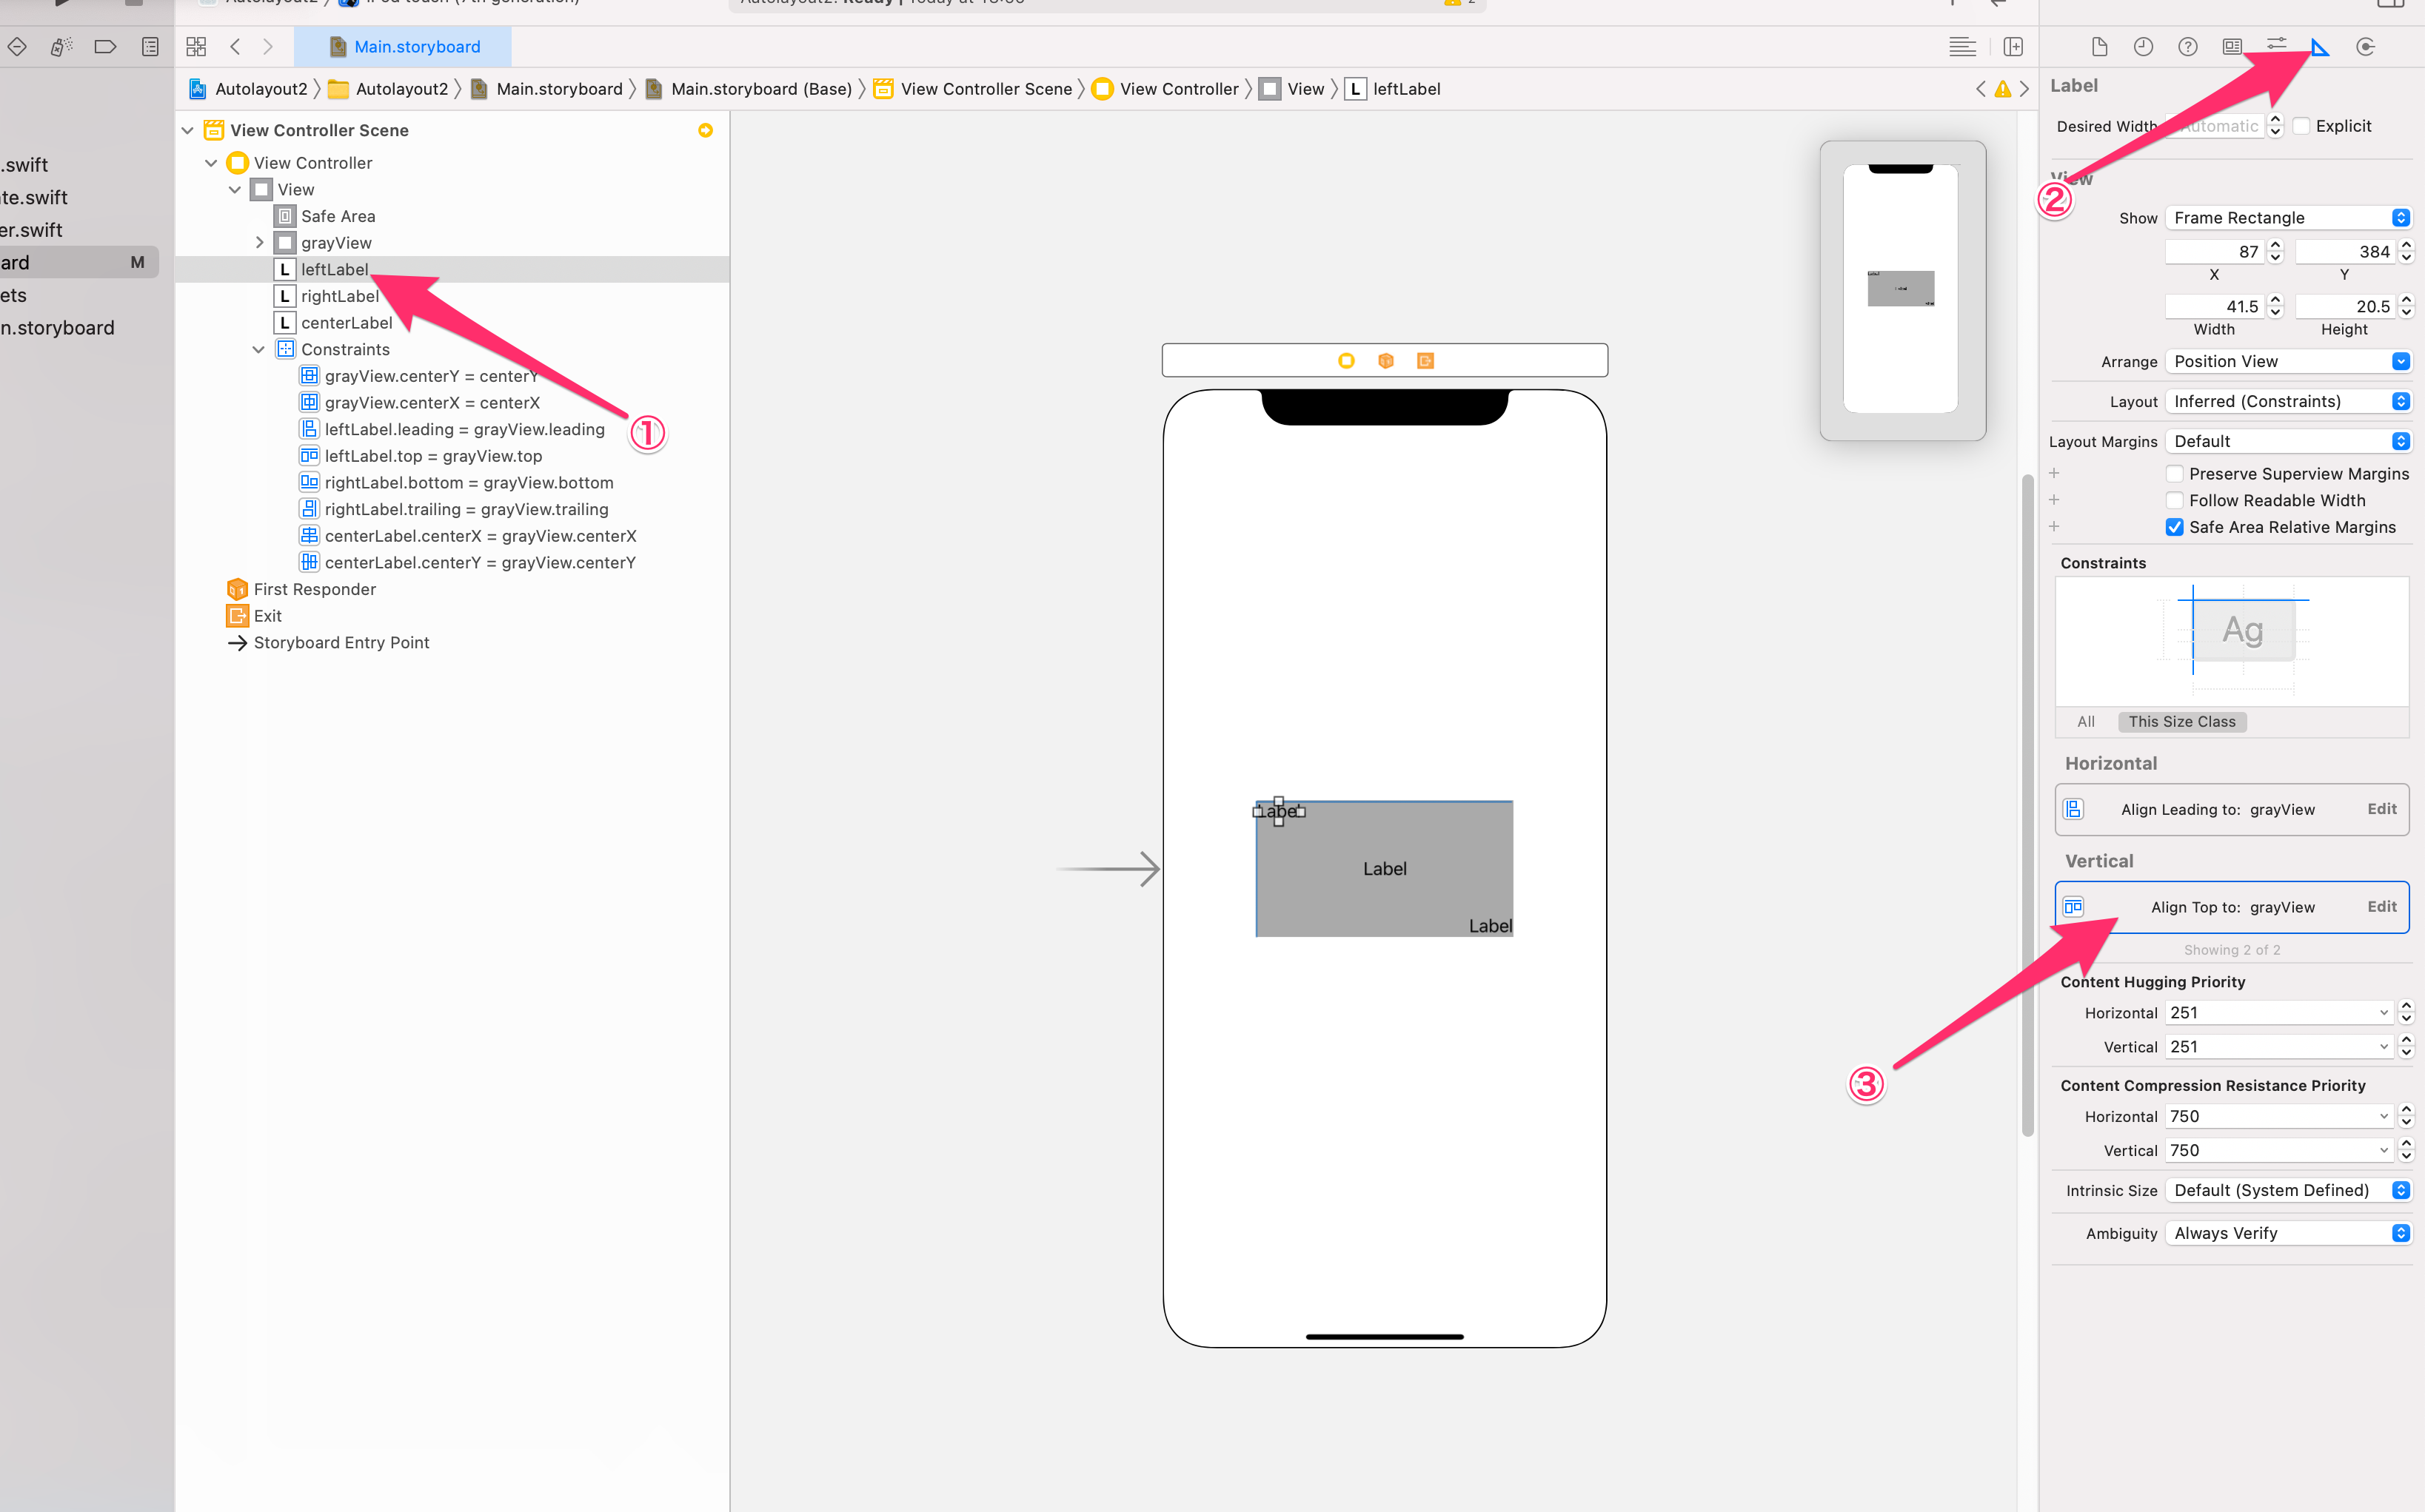Open the Intrinsic Size dropdown
This screenshot has width=2425, height=1512.
tap(2287, 1190)
